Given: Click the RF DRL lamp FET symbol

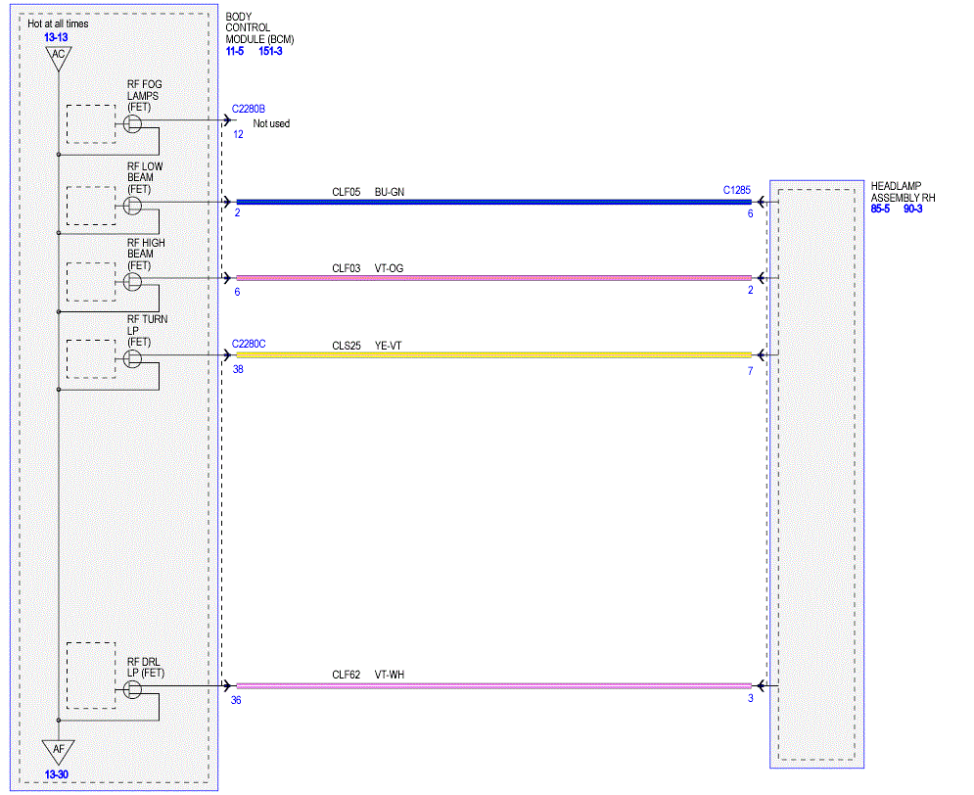Looking at the screenshot, I should tap(132, 689).
